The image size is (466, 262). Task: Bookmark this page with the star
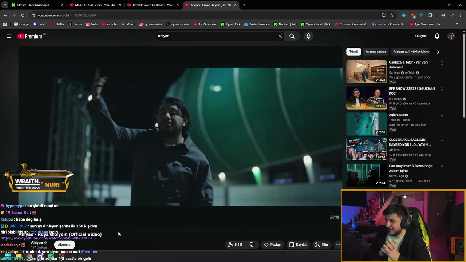392,15
